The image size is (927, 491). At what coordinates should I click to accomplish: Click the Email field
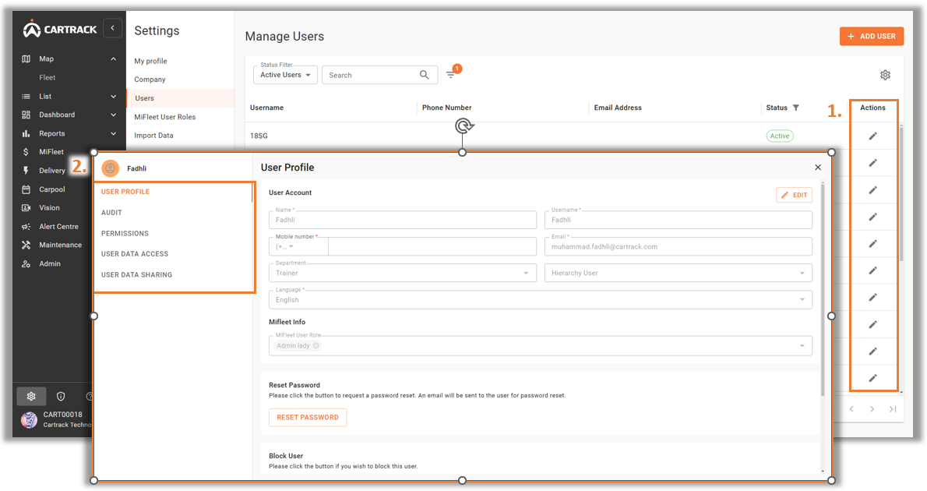tap(678, 246)
